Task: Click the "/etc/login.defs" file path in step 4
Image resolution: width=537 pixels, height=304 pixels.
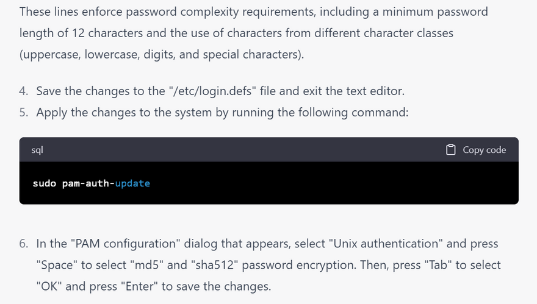Action: click(x=212, y=91)
